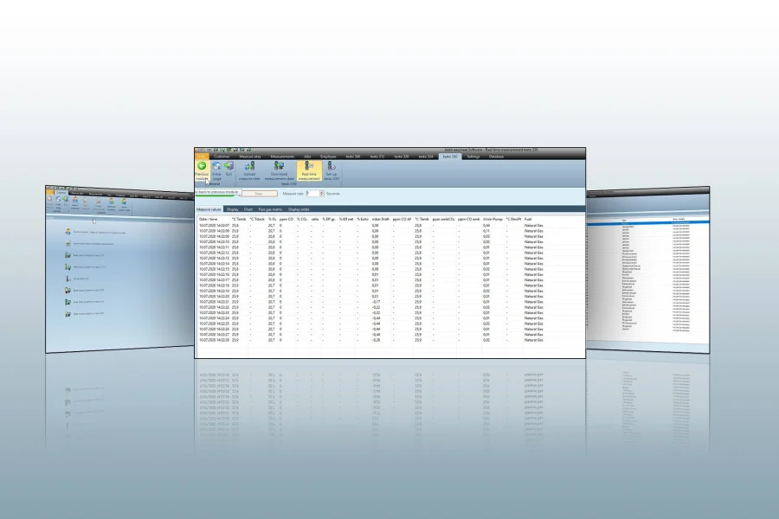Select the Display order tab
Screen dimensions: 779x519
(x=299, y=209)
